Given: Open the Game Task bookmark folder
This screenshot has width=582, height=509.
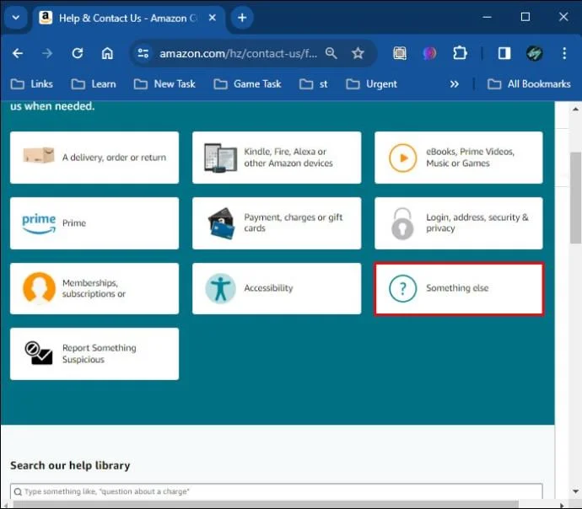Looking at the screenshot, I should [x=250, y=83].
